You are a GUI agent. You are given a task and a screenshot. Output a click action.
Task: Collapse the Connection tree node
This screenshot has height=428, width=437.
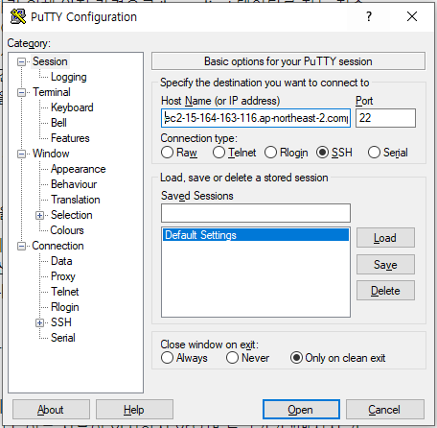[21, 246]
